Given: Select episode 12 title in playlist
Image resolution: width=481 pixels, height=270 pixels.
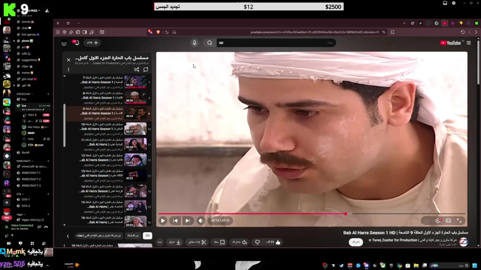Looking at the screenshot, I should click(x=101, y=158).
